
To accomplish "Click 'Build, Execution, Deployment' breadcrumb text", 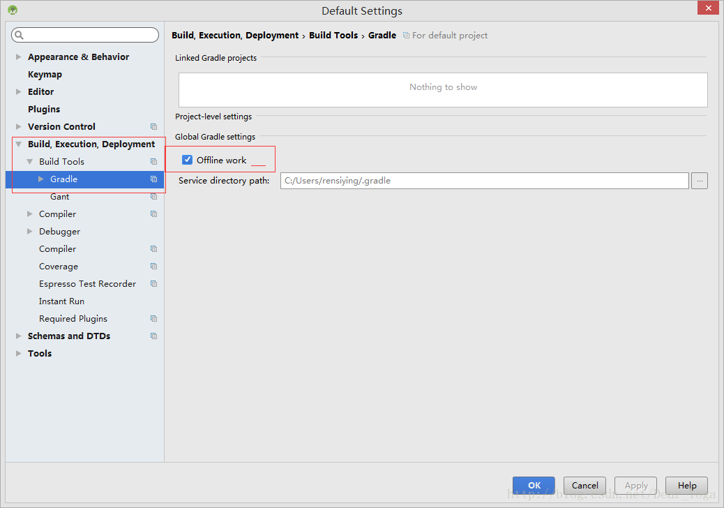I will (235, 36).
